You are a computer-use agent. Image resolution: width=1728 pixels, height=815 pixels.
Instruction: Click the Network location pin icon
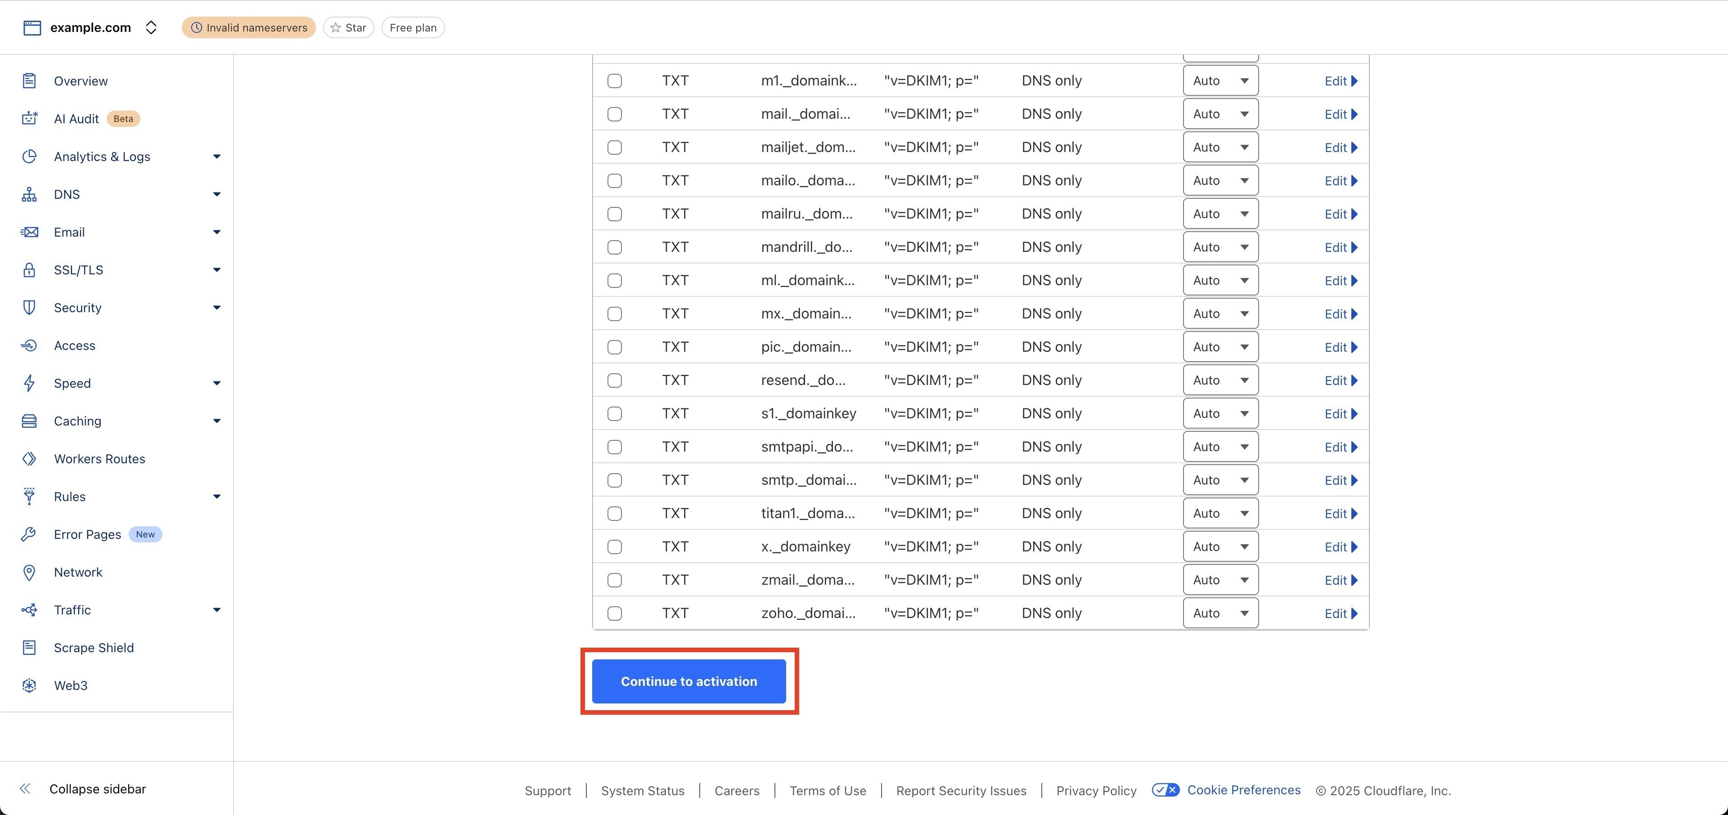[x=29, y=573]
